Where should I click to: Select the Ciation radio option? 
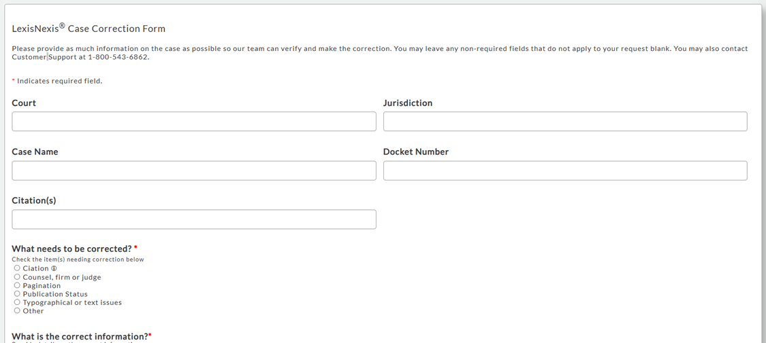pos(17,268)
